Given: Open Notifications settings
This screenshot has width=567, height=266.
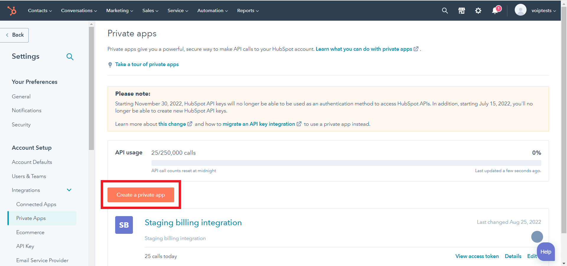Looking at the screenshot, I should tap(27, 110).
